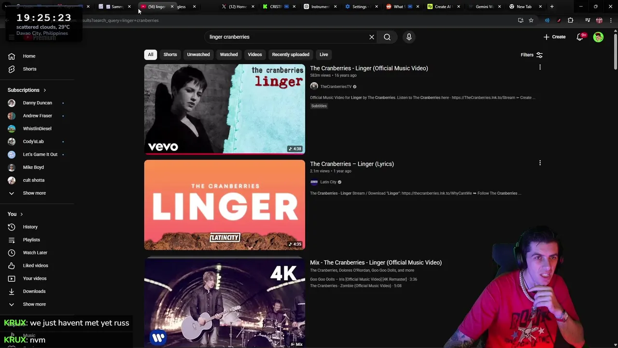The image size is (618, 348).
Task: Open the notifications bell
Action: coord(580,37)
